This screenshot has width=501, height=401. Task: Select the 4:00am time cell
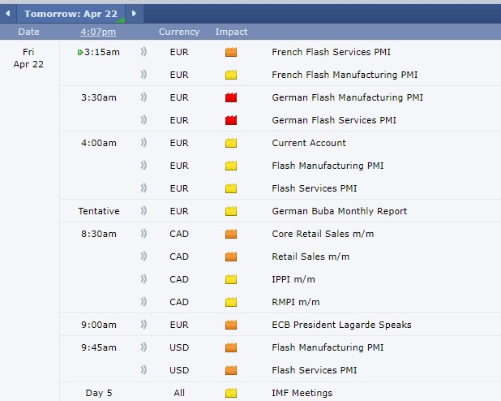(x=99, y=143)
